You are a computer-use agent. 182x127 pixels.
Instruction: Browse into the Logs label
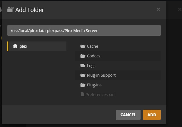pos(91,66)
